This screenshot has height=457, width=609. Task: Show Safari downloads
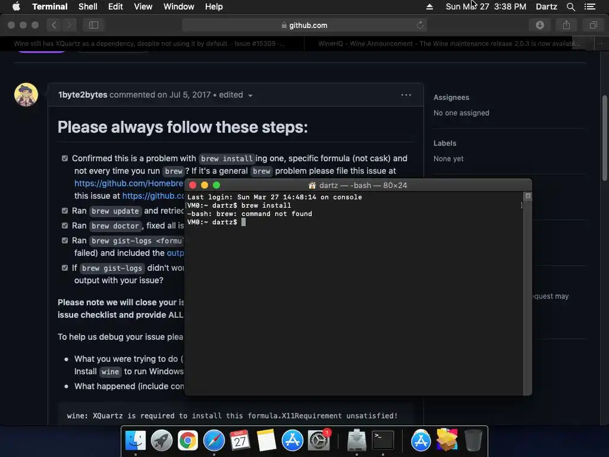[540, 25]
